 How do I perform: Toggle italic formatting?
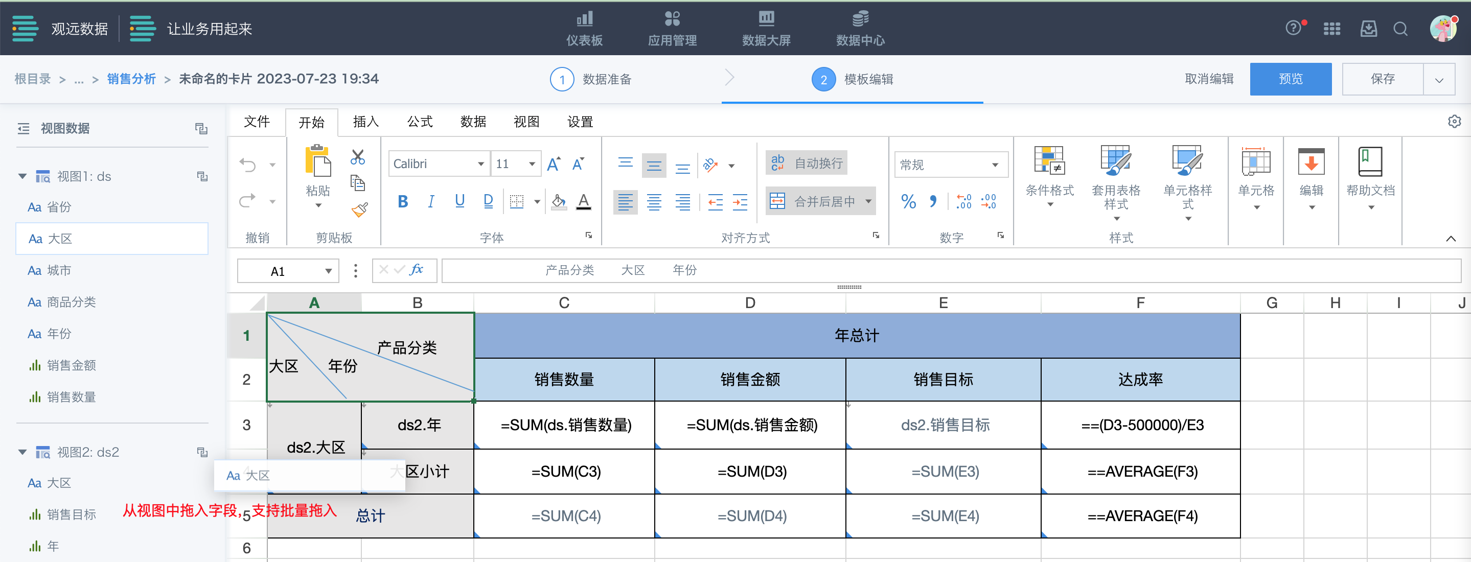coord(431,201)
